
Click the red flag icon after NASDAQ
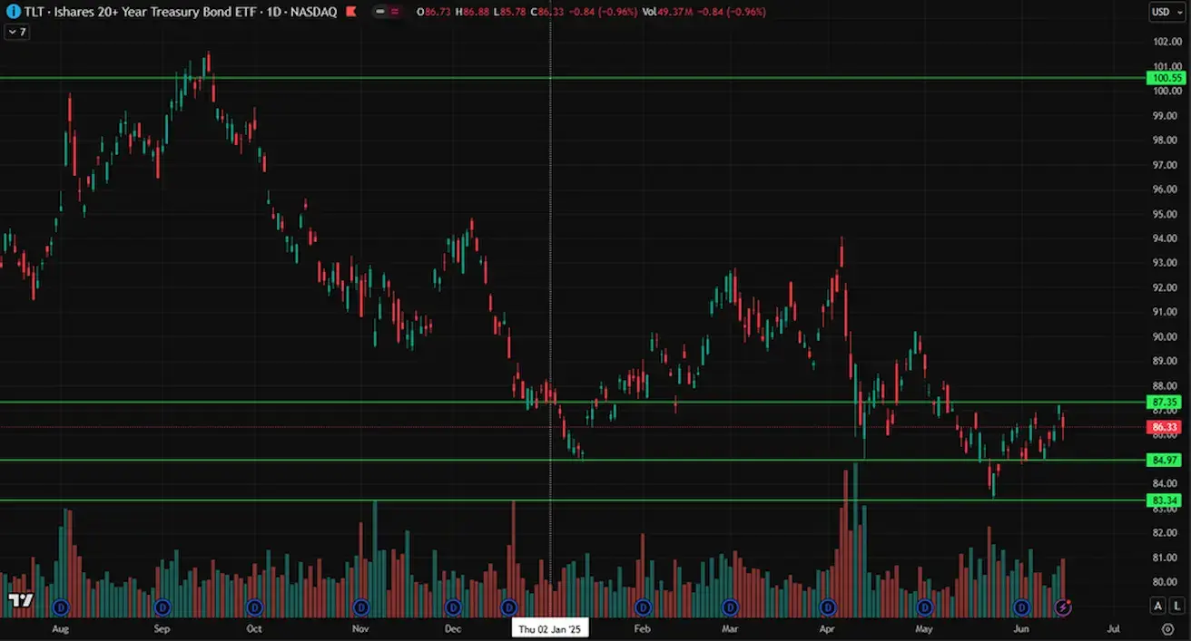point(350,12)
